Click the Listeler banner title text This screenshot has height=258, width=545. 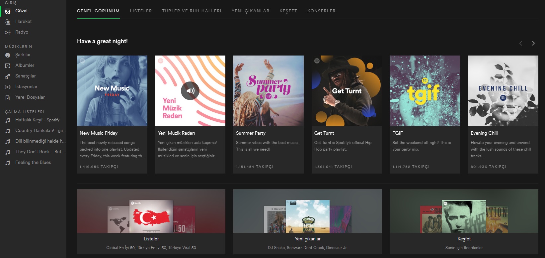pos(151,239)
